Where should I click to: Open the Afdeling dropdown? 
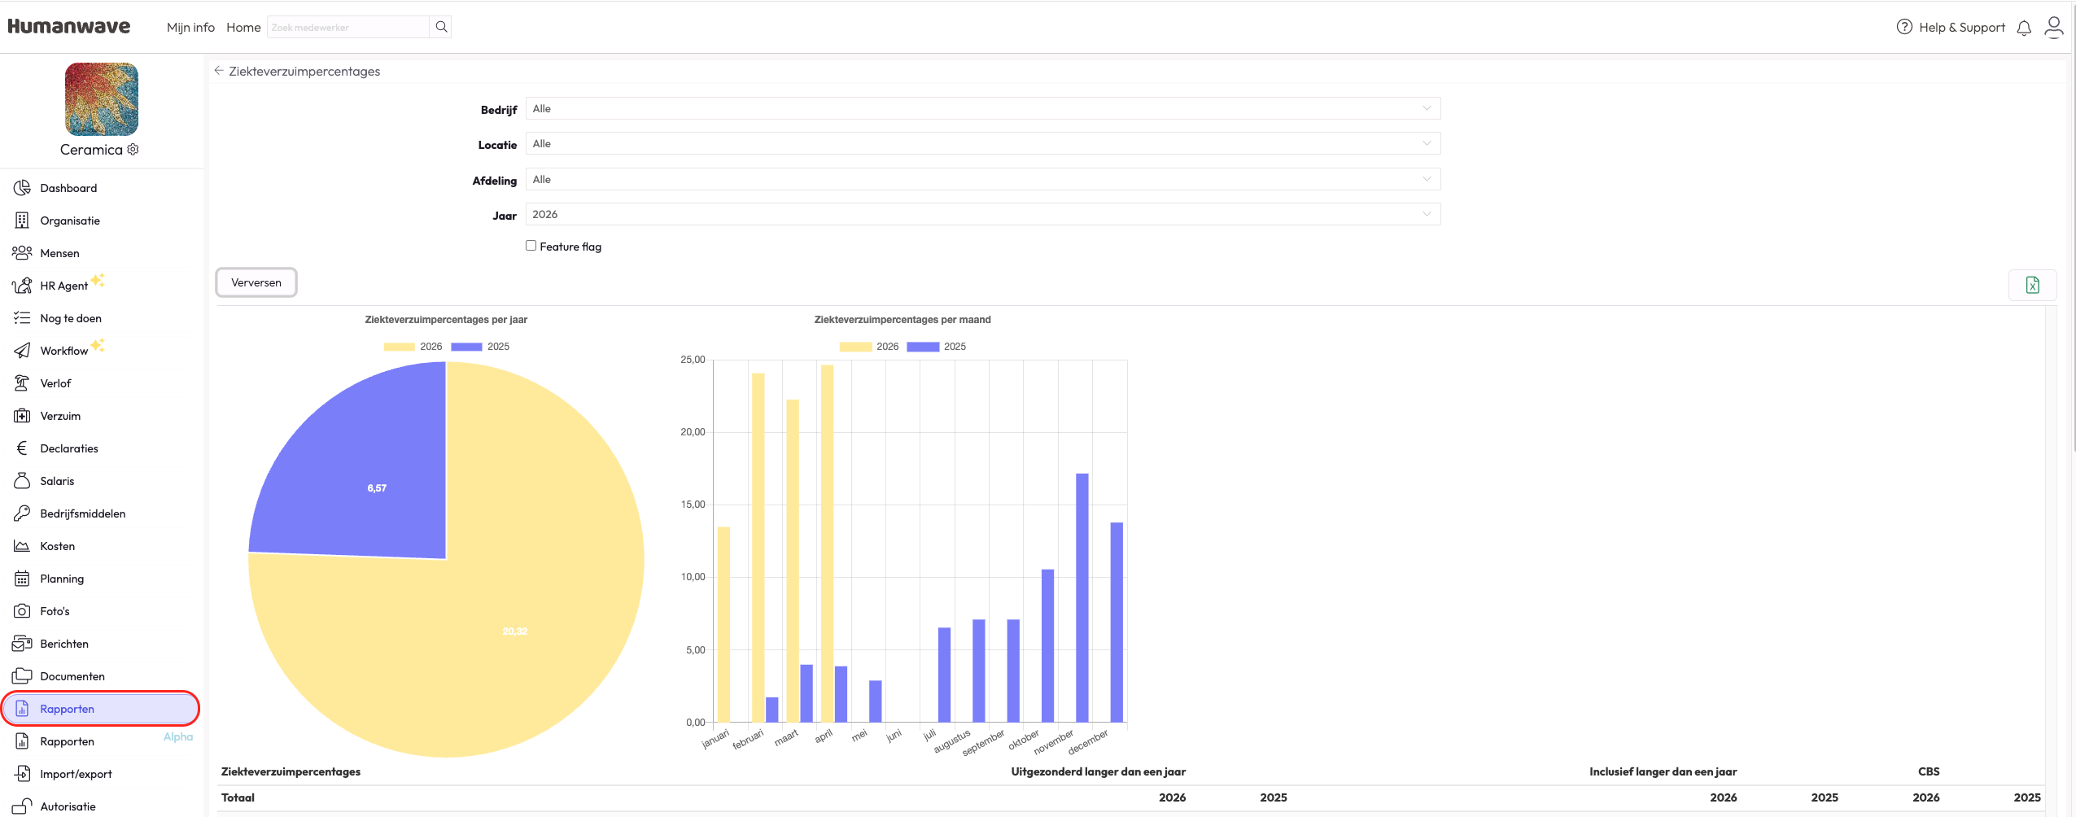(x=983, y=179)
